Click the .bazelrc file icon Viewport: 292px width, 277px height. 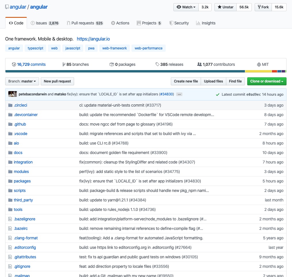pos(10,228)
